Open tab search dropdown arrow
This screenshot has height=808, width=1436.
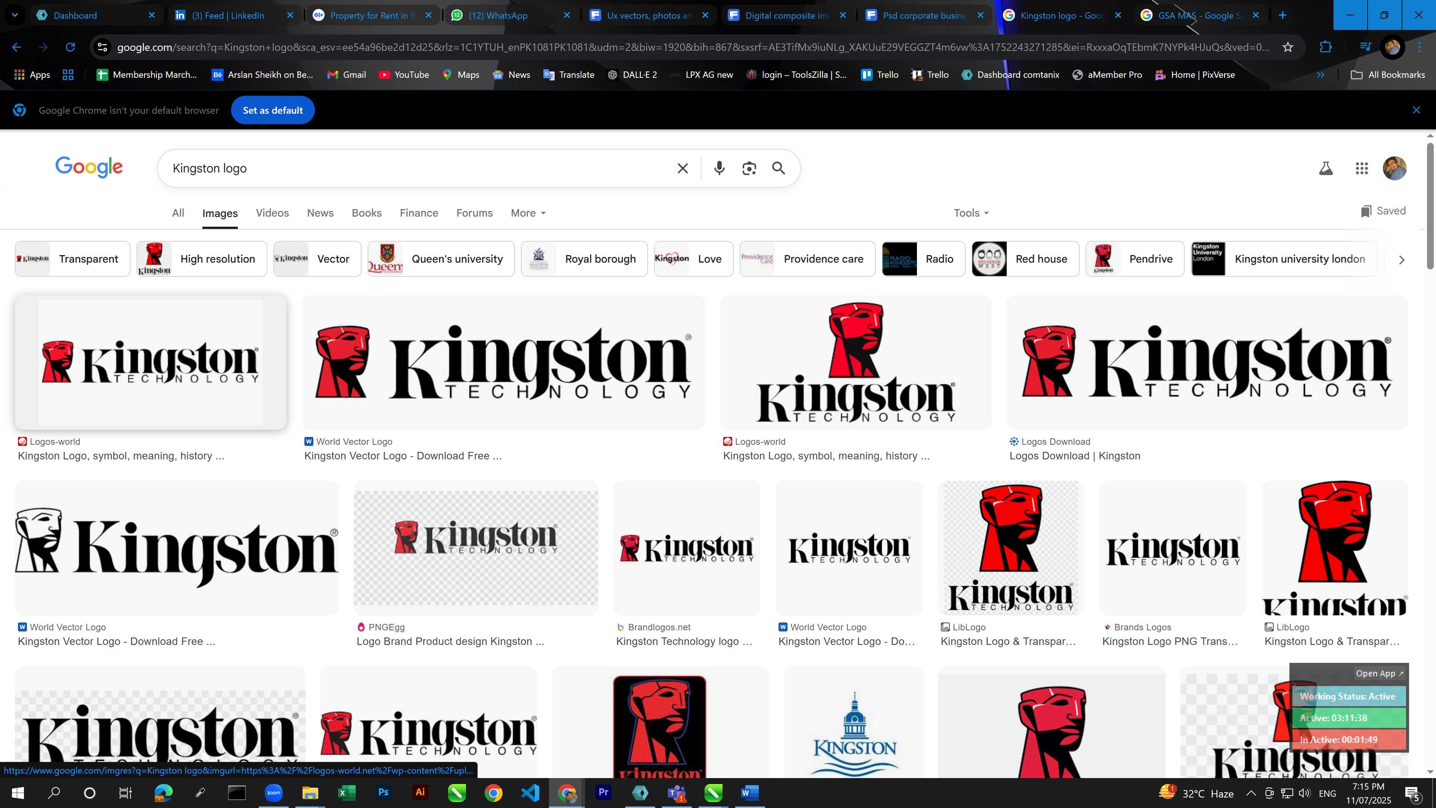click(15, 15)
